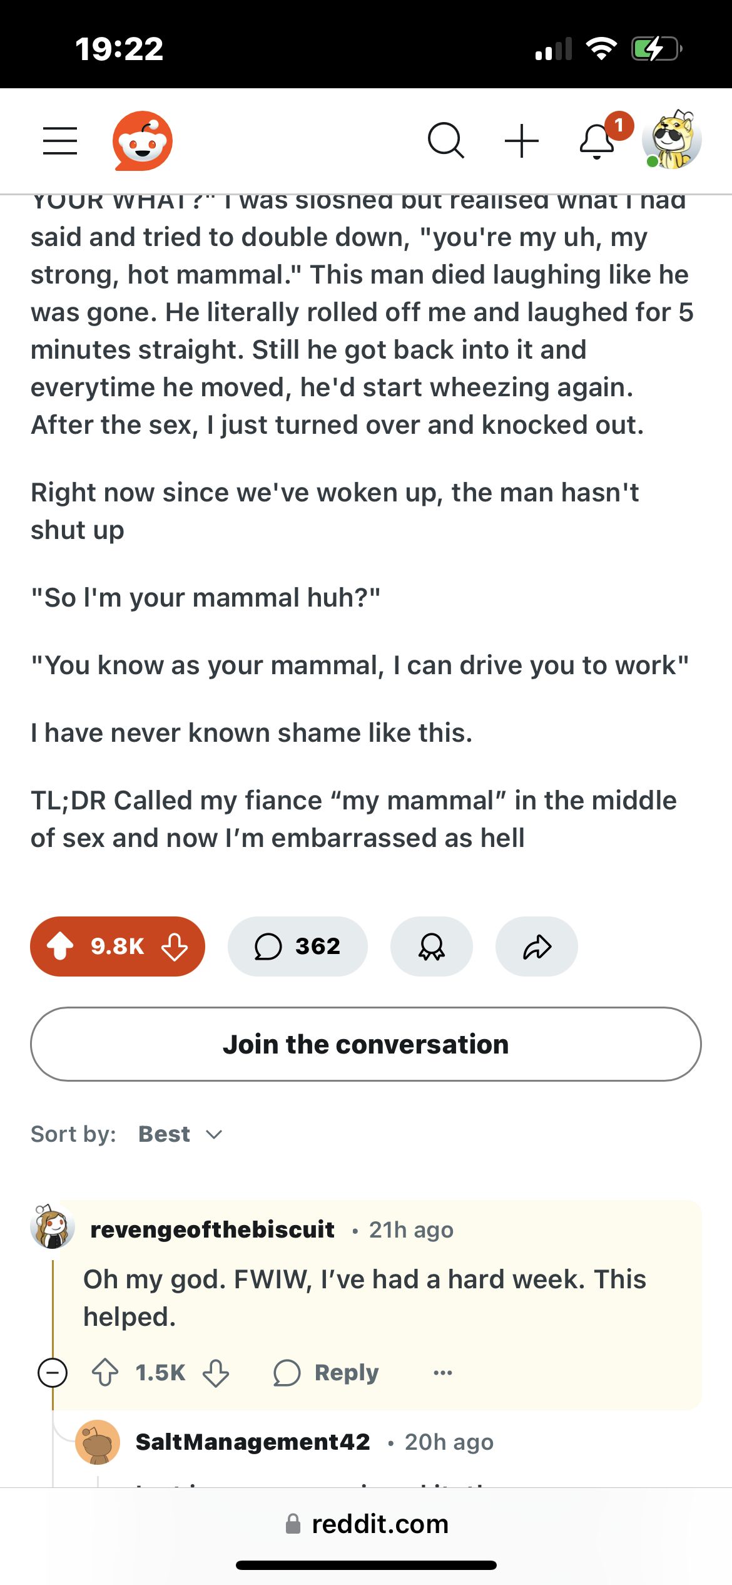This screenshot has height=1585, width=732.
Task: Share the post with arrow icon
Action: coord(536,946)
